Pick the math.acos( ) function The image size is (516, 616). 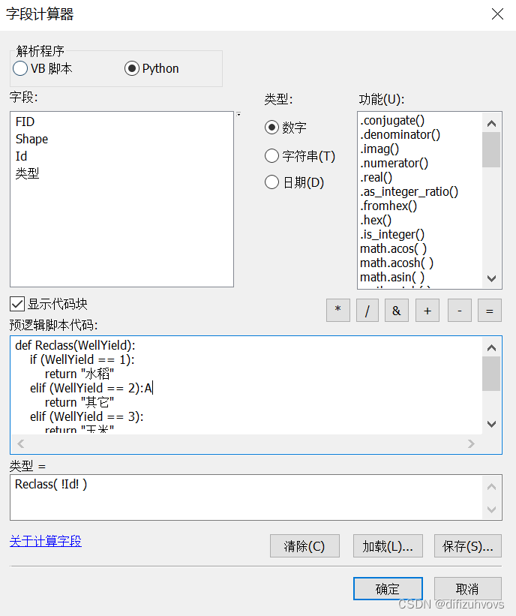pos(394,248)
